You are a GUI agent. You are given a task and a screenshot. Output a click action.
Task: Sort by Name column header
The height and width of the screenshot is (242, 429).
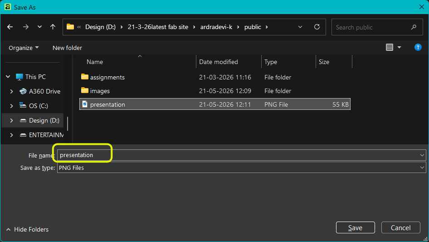(95, 62)
